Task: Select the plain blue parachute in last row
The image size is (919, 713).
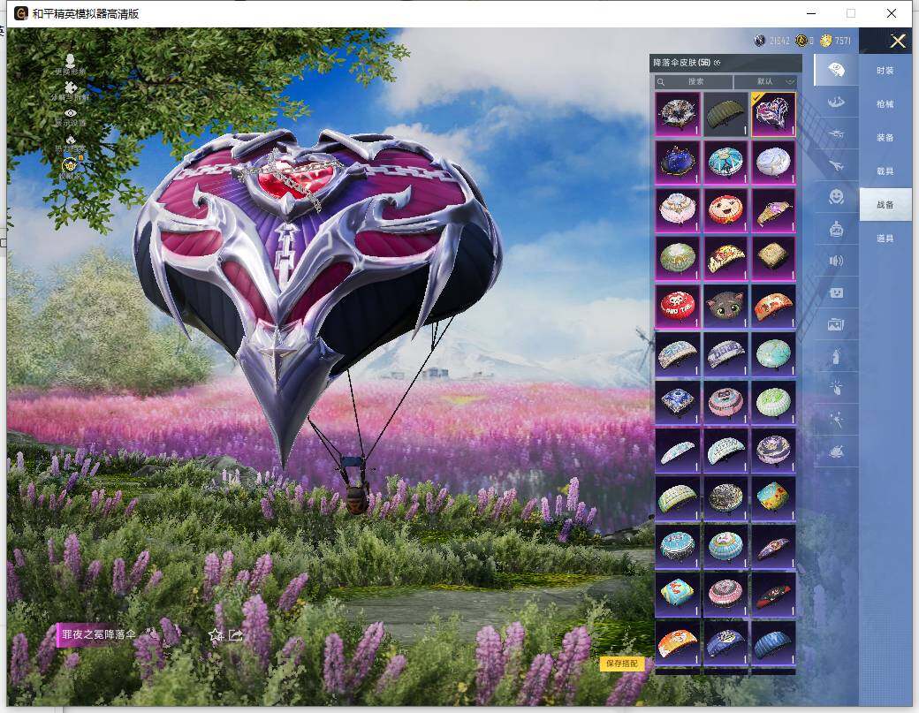Action: pyautogui.click(x=773, y=642)
